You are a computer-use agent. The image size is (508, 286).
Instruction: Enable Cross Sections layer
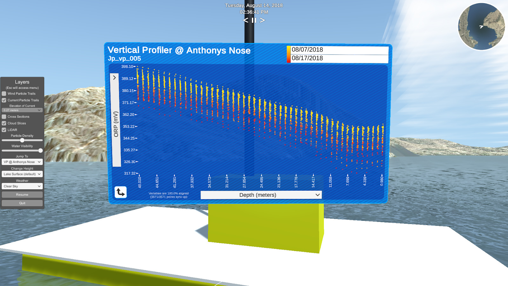[x=4, y=117]
